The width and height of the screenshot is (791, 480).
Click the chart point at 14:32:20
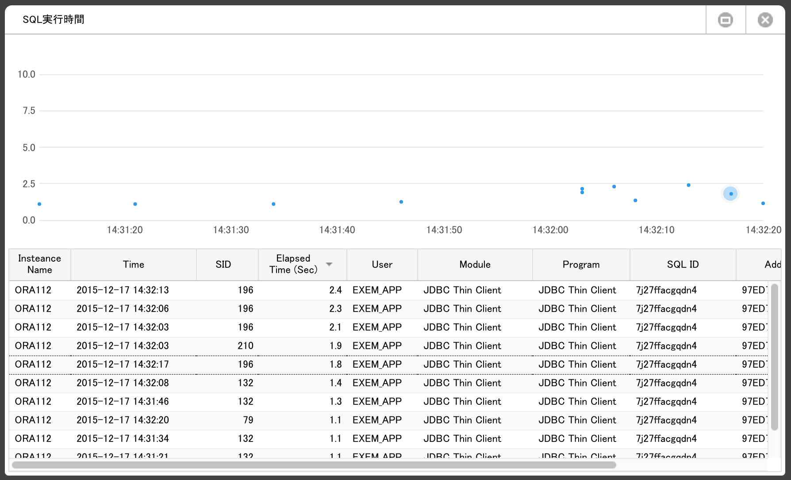(763, 203)
